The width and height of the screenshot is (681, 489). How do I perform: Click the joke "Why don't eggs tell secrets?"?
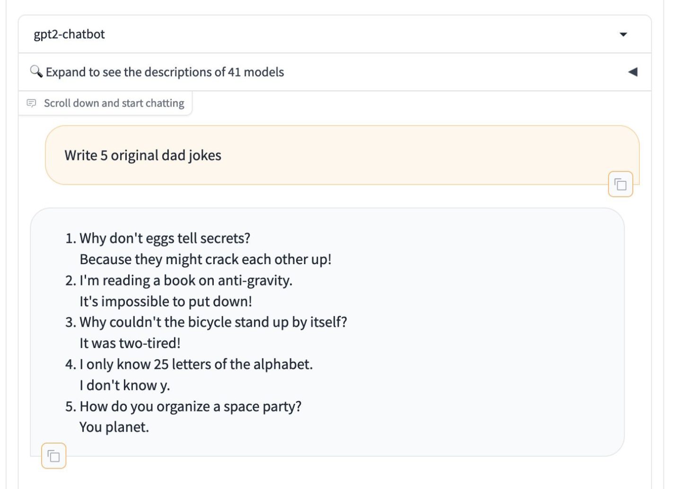point(165,239)
